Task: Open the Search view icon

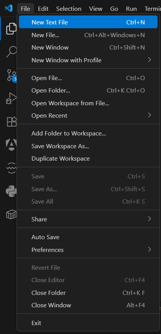Action: (x=12, y=52)
